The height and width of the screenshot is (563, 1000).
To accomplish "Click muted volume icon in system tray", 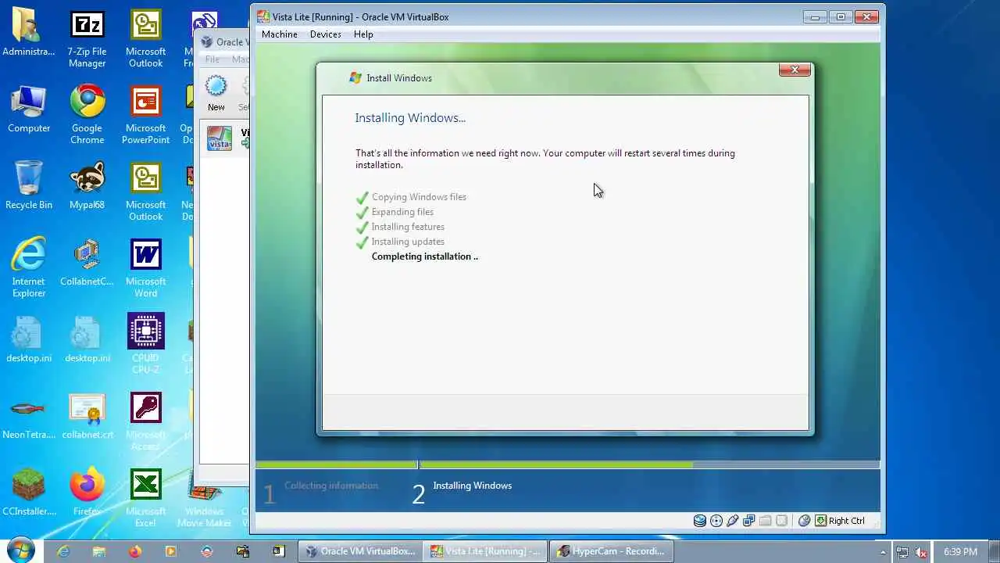I will tap(921, 551).
